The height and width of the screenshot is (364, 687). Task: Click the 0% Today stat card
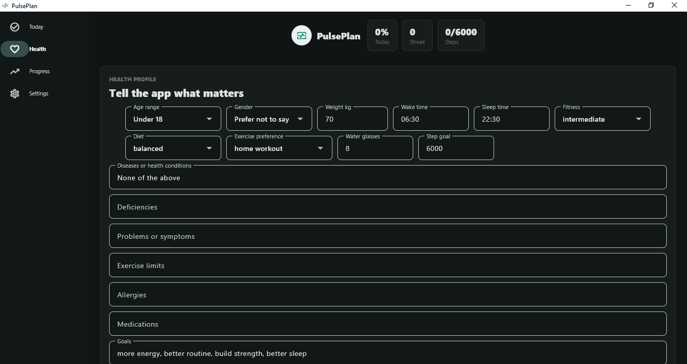click(x=382, y=35)
